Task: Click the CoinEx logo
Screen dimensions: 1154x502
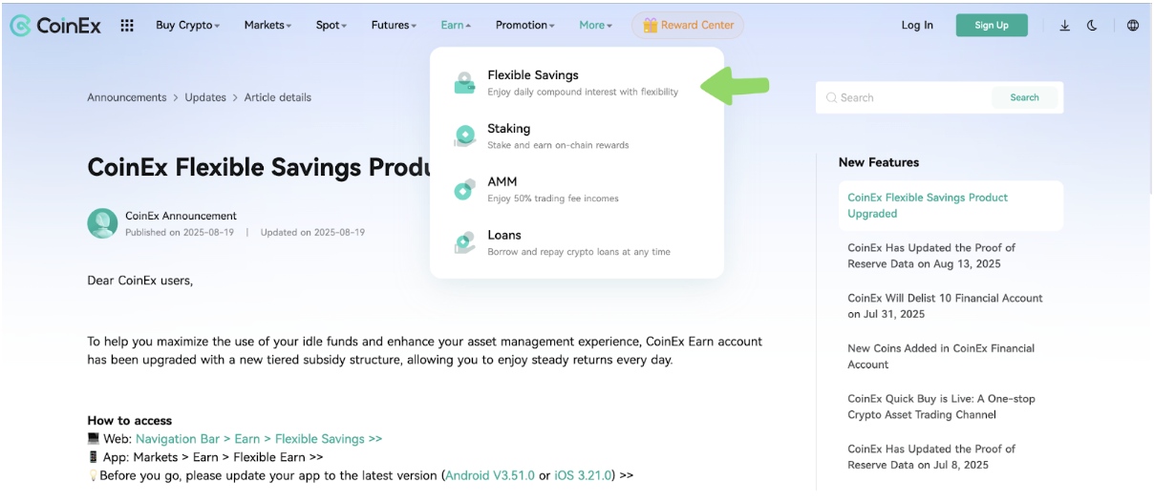Action: [55, 26]
